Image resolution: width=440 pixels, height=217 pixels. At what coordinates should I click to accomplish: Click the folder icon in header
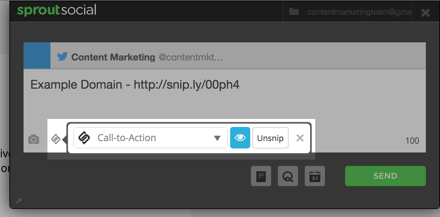click(294, 12)
